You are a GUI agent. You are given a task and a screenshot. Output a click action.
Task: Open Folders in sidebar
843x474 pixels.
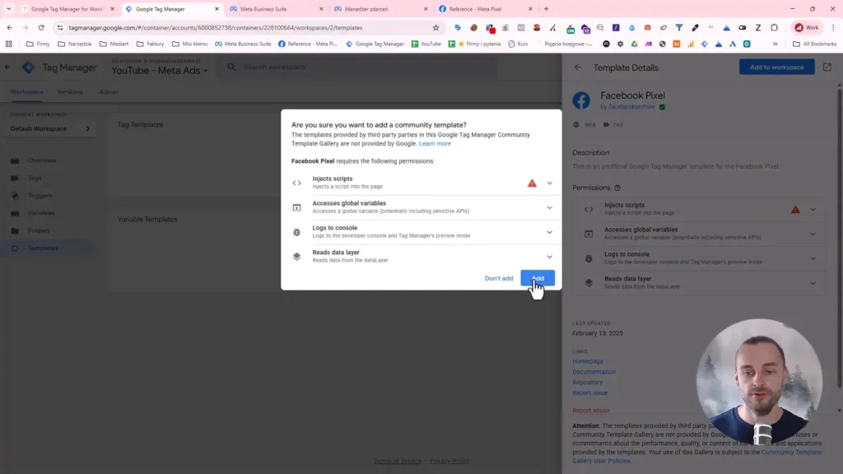[x=39, y=230]
